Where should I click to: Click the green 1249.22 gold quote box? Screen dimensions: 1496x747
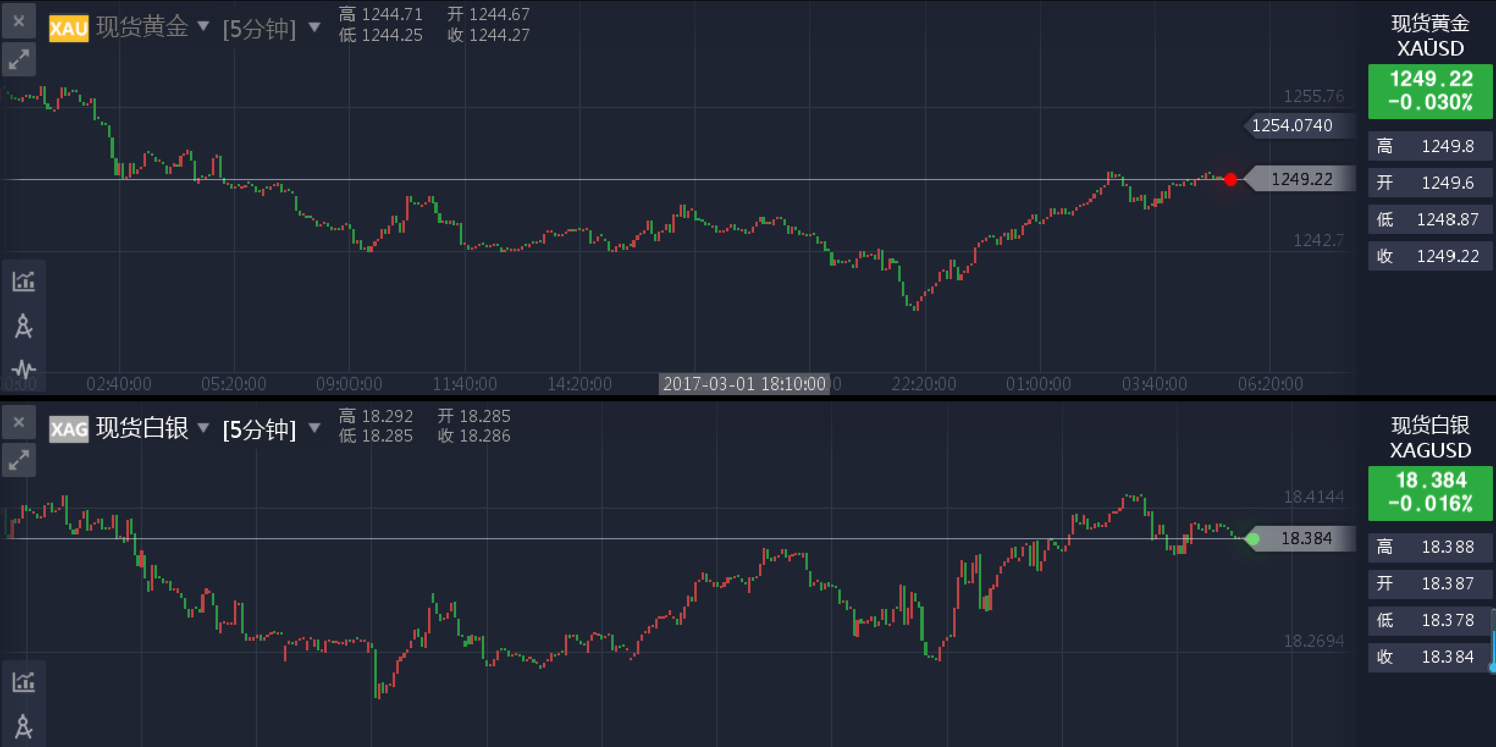(1430, 91)
